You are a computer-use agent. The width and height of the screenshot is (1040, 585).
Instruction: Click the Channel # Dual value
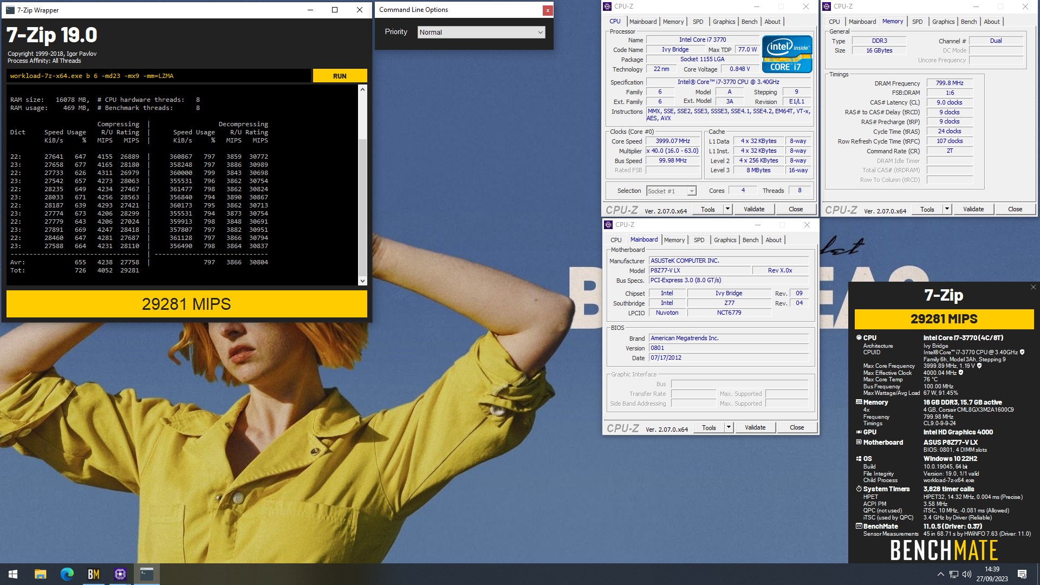click(x=996, y=41)
